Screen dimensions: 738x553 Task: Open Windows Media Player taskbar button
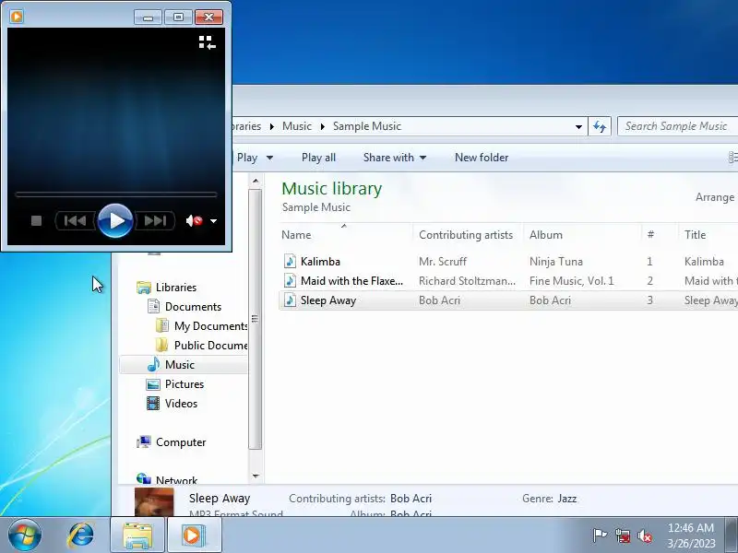tap(194, 535)
